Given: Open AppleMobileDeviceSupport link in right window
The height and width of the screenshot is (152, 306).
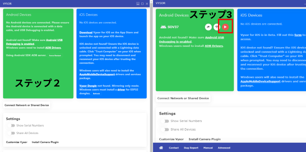Looking at the screenshot, I should (260, 81).
